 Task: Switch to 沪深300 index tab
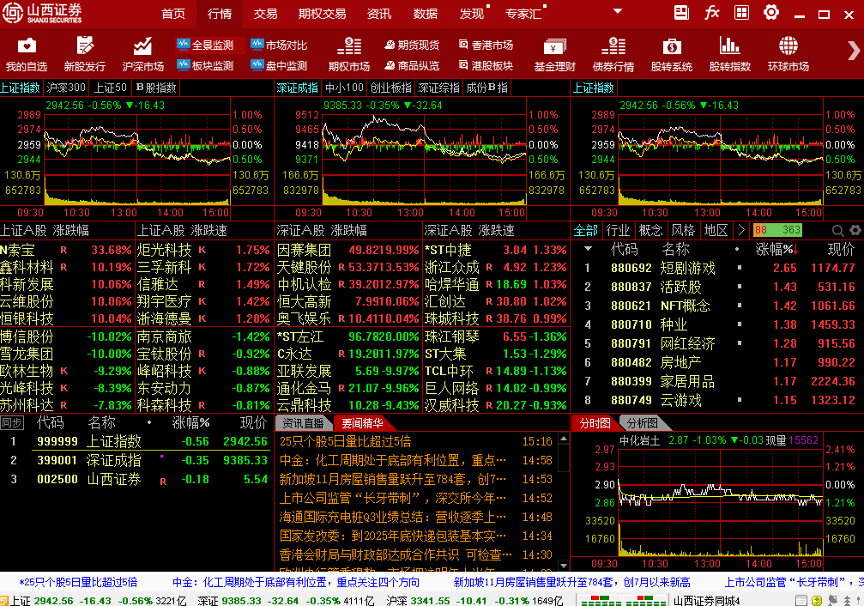(66, 88)
